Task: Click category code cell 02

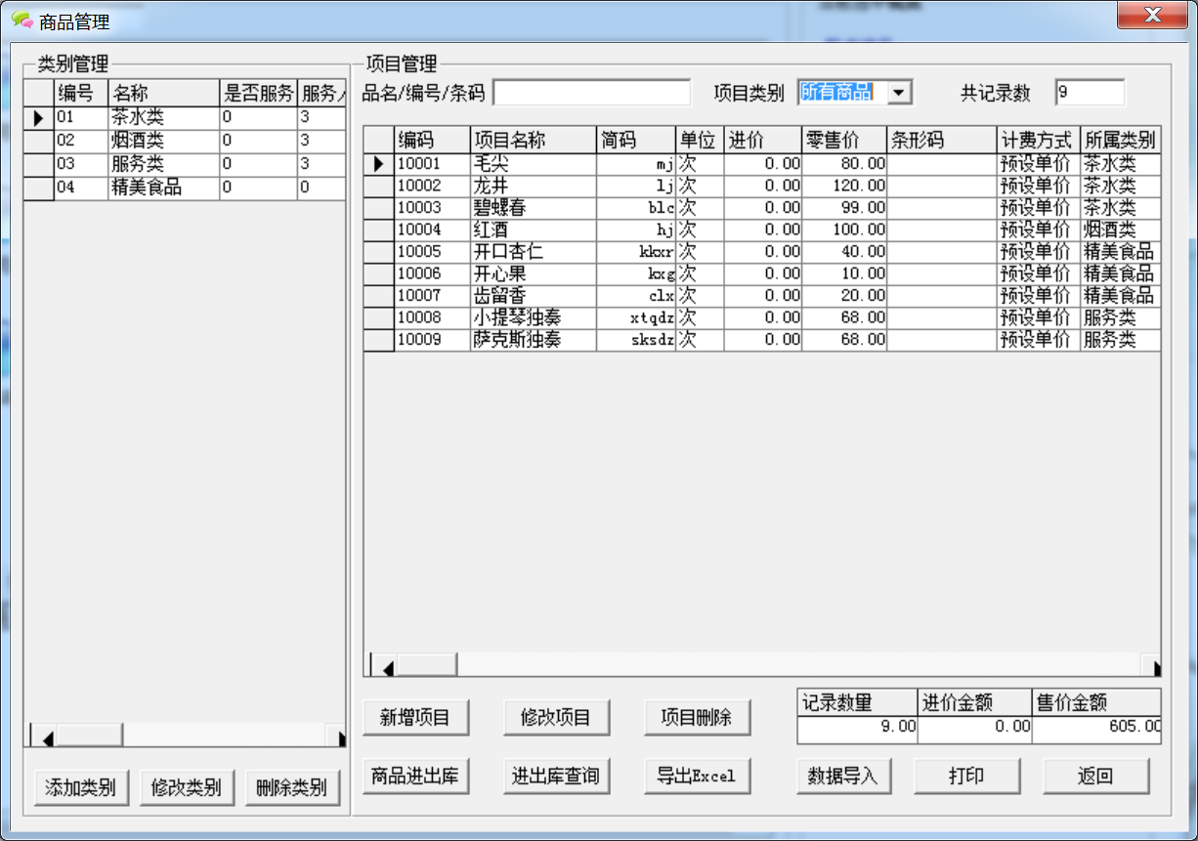Action: (81, 141)
